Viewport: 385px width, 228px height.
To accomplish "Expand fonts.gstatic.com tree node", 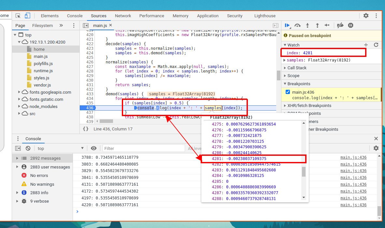I will (x=19, y=99).
